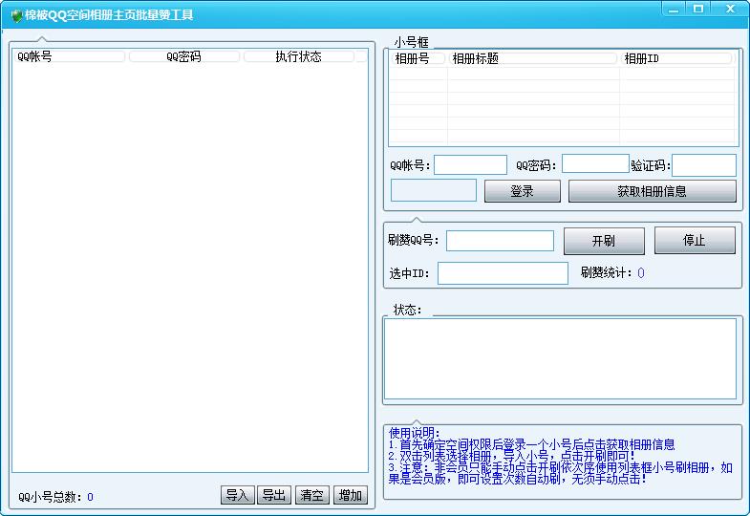Click the 刷赞QQ号 text field

pyautogui.click(x=500, y=241)
